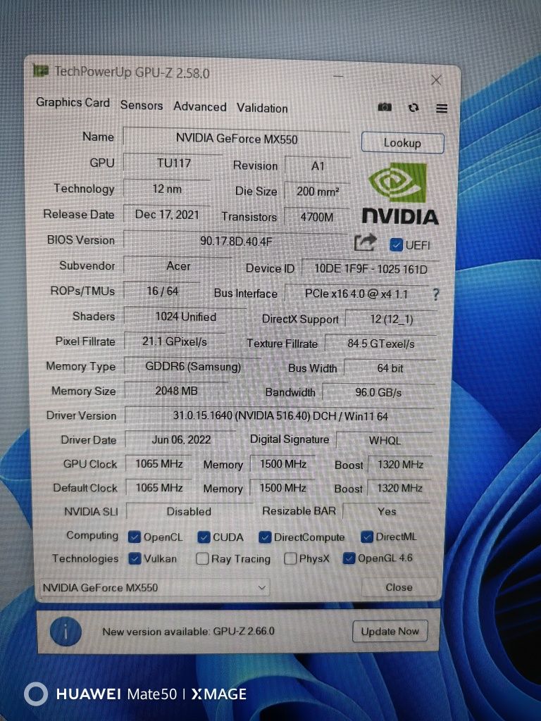
Task: Click the Revision value A1
Action: [x=318, y=166]
